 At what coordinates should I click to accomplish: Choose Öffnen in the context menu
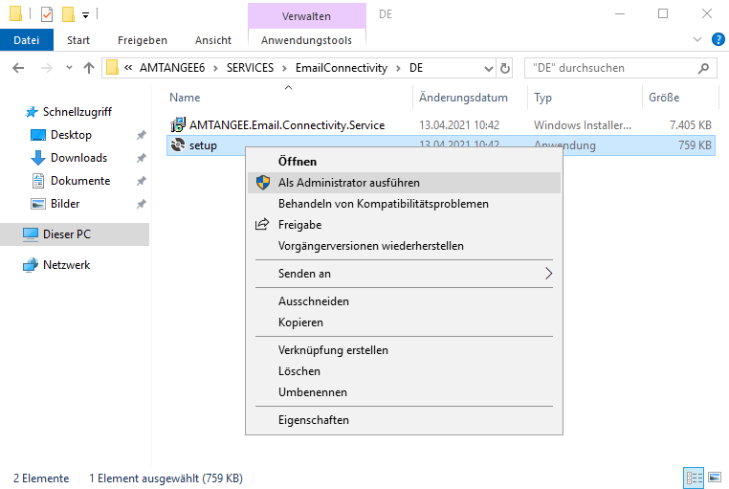(x=404, y=162)
